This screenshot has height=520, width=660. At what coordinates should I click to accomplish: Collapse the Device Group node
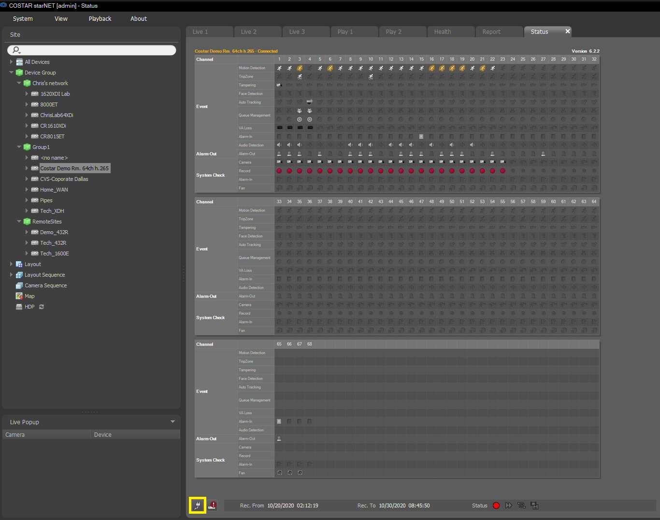click(12, 73)
